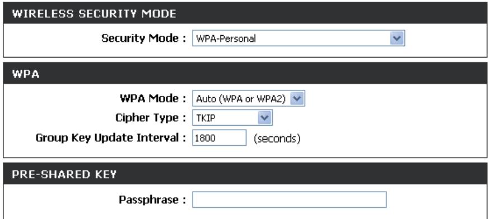Open the Cipher Type dropdown
Image resolution: width=489 pixels, height=219 pixels.
pyautogui.click(x=232, y=117)
